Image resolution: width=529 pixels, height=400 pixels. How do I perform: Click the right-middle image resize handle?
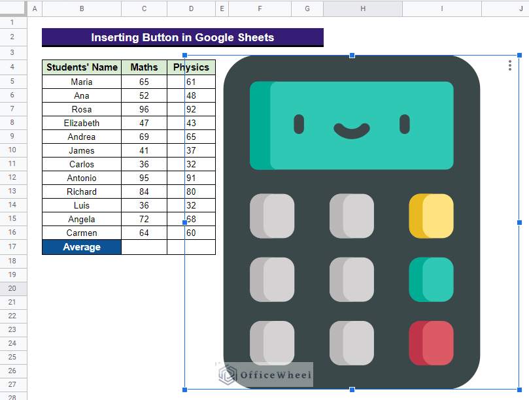(520, 223)
